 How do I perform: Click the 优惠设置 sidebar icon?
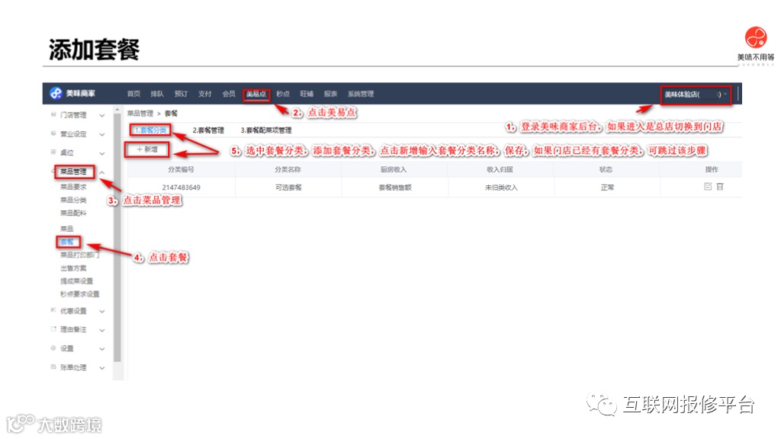coord(53,311)
